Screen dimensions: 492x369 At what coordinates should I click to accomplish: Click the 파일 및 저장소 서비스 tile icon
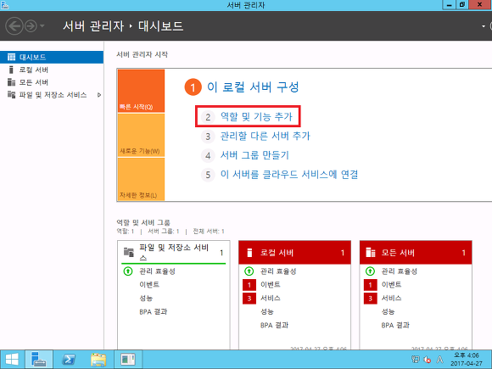pyautogui.click(x=129, y=252)
